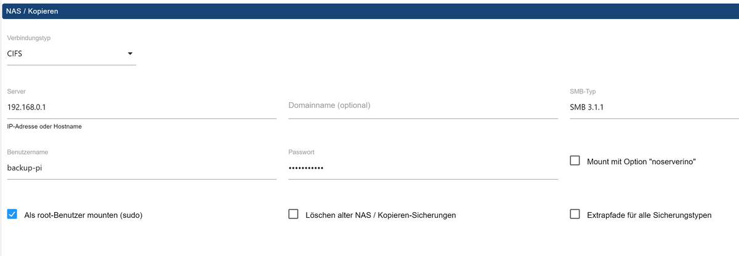Click the small "Passwort" label

pos(301,152)
